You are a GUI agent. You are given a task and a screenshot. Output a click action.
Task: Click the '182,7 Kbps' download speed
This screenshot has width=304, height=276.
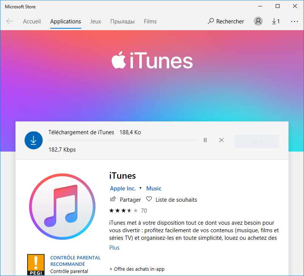click(62, 150)
